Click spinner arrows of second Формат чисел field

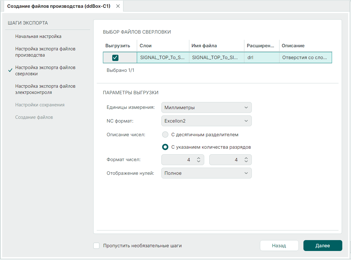246,160
